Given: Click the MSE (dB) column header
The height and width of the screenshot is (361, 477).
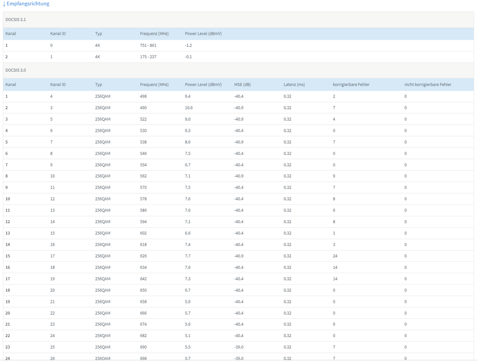Looking at the screenshot, I should pos(243,85).
